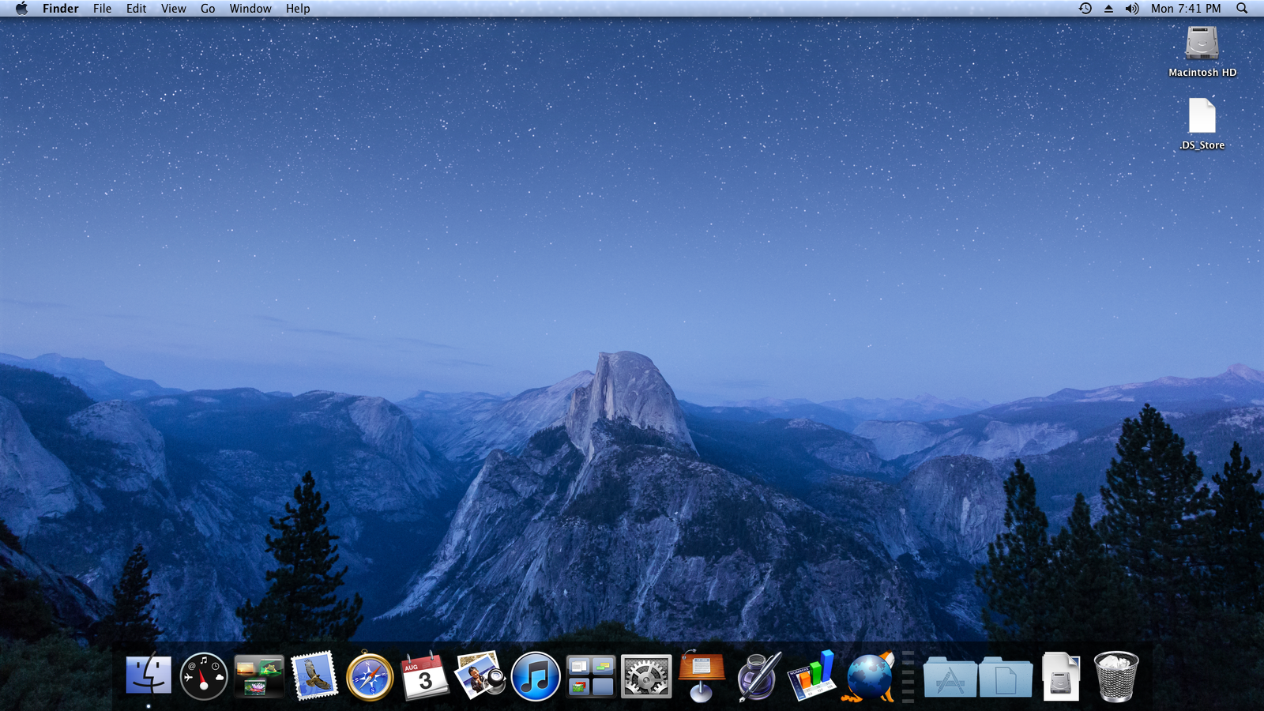Open the Numbers bar chart app
The height and width of the screenshot is (711, 1264).
812,676
